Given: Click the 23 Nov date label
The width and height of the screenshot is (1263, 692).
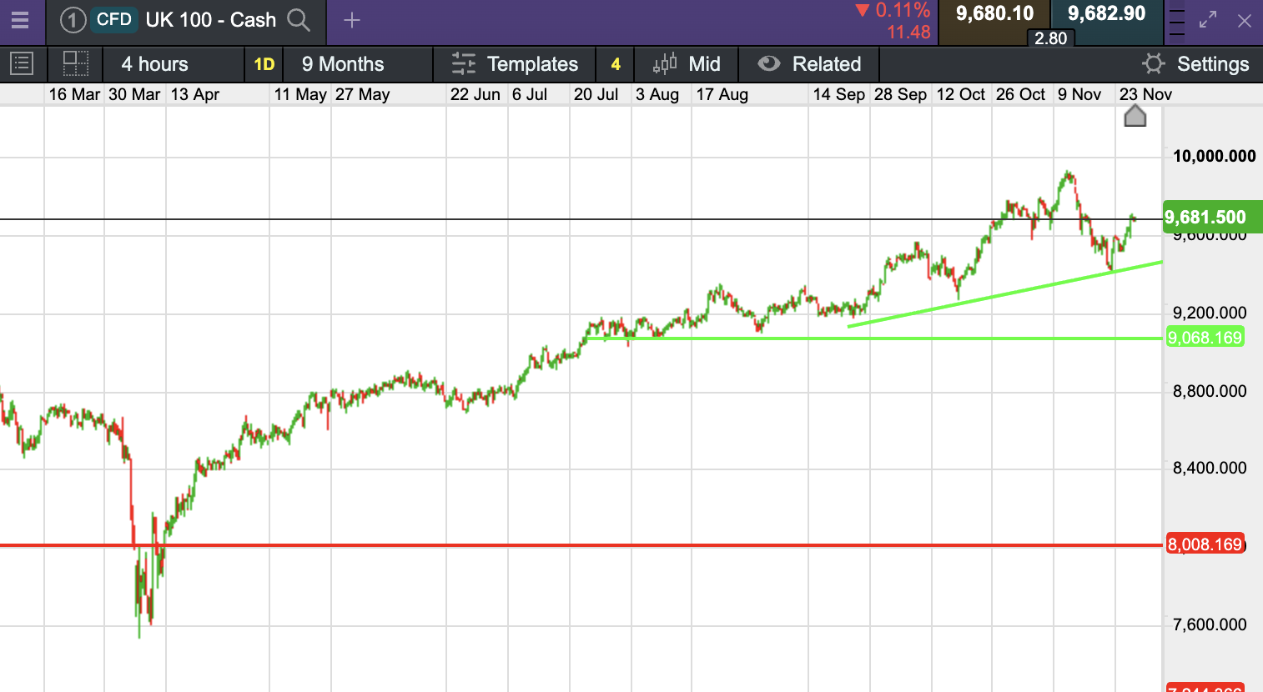Looking at the screenshot, I should [1146, 94].
